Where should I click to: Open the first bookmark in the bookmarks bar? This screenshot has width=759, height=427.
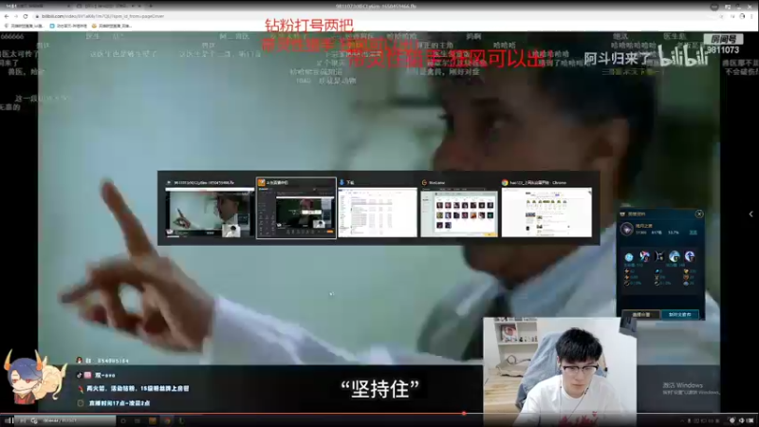coord(23,26)
